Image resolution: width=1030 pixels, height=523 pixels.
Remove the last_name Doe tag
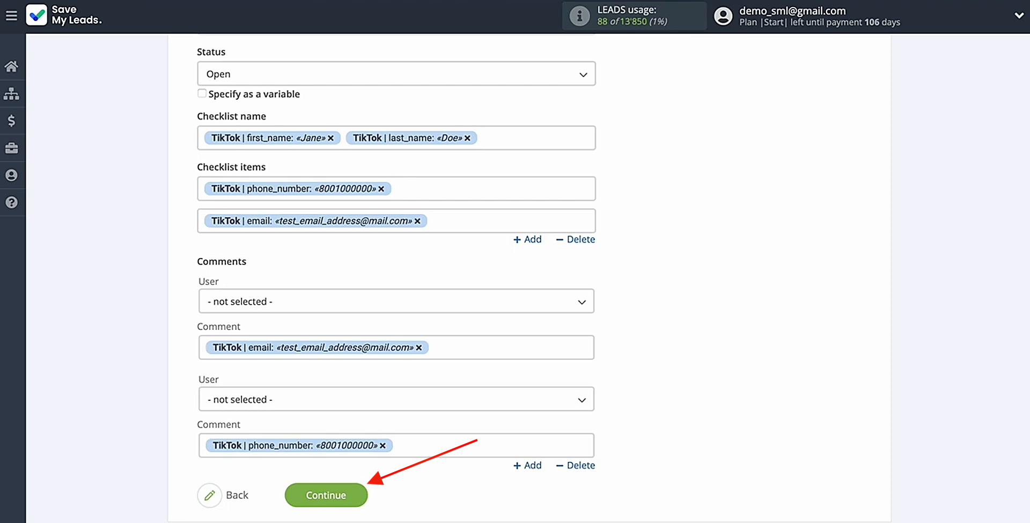pyautogui.click(x=467, y=138)
